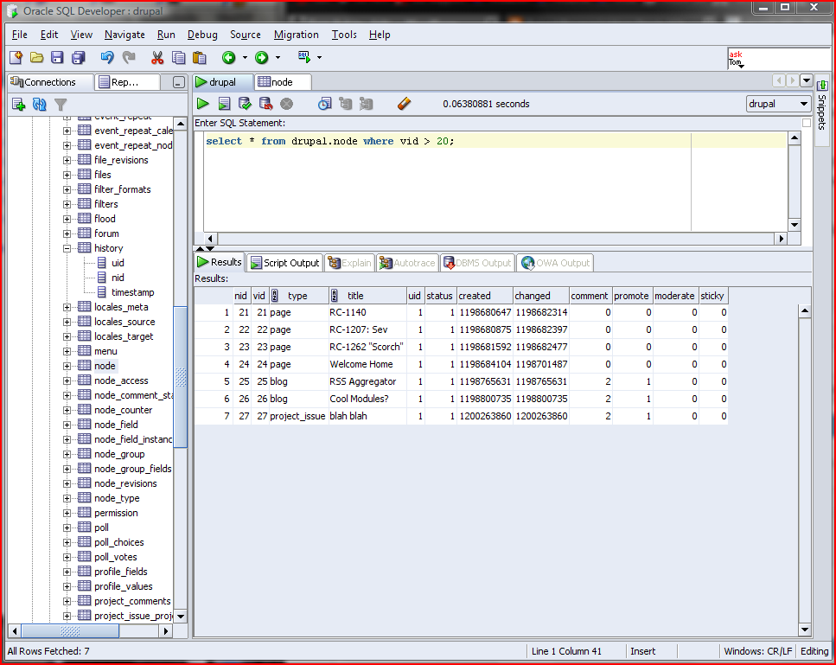This screenshot has width=836, height=665.
Task: Switch to the node editor tab
Action: [283, 82]
